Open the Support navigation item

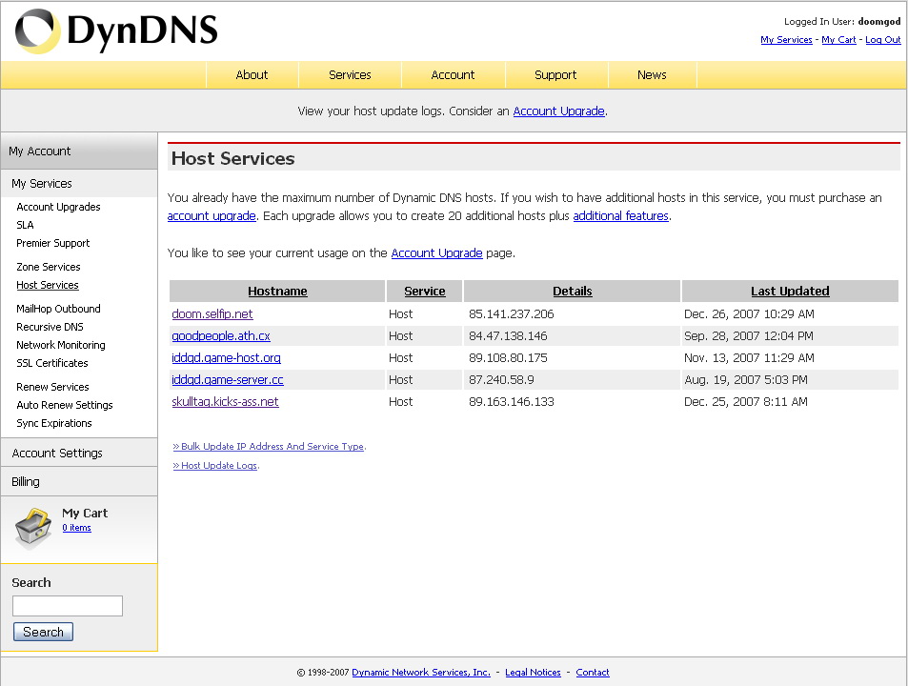coord(555,75)
